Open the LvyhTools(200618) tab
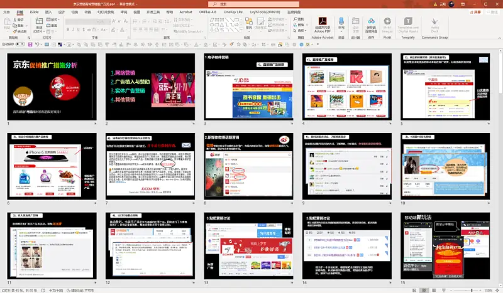Viewport: 503px width, 293px height. 265,12
